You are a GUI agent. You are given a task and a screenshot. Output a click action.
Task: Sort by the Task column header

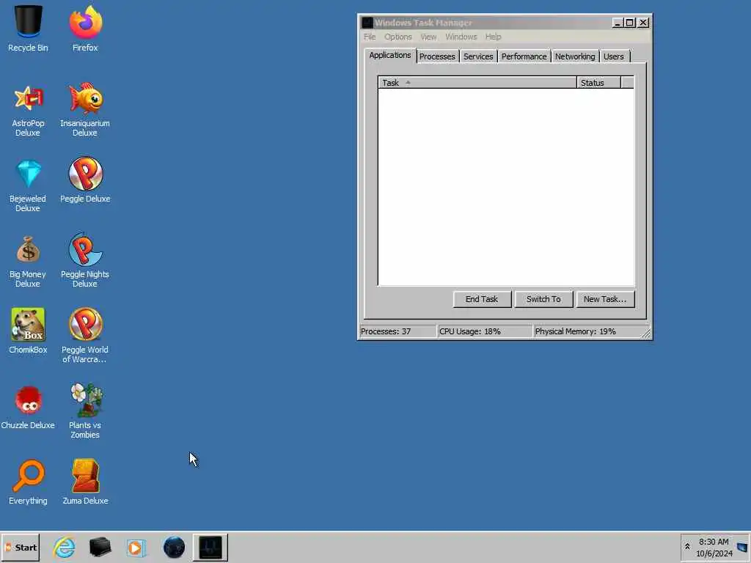(477, 83)
